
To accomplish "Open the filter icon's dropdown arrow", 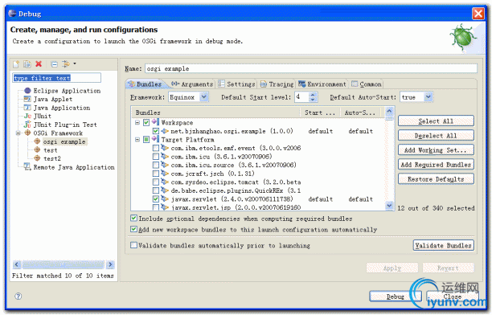I will point(75,63).
